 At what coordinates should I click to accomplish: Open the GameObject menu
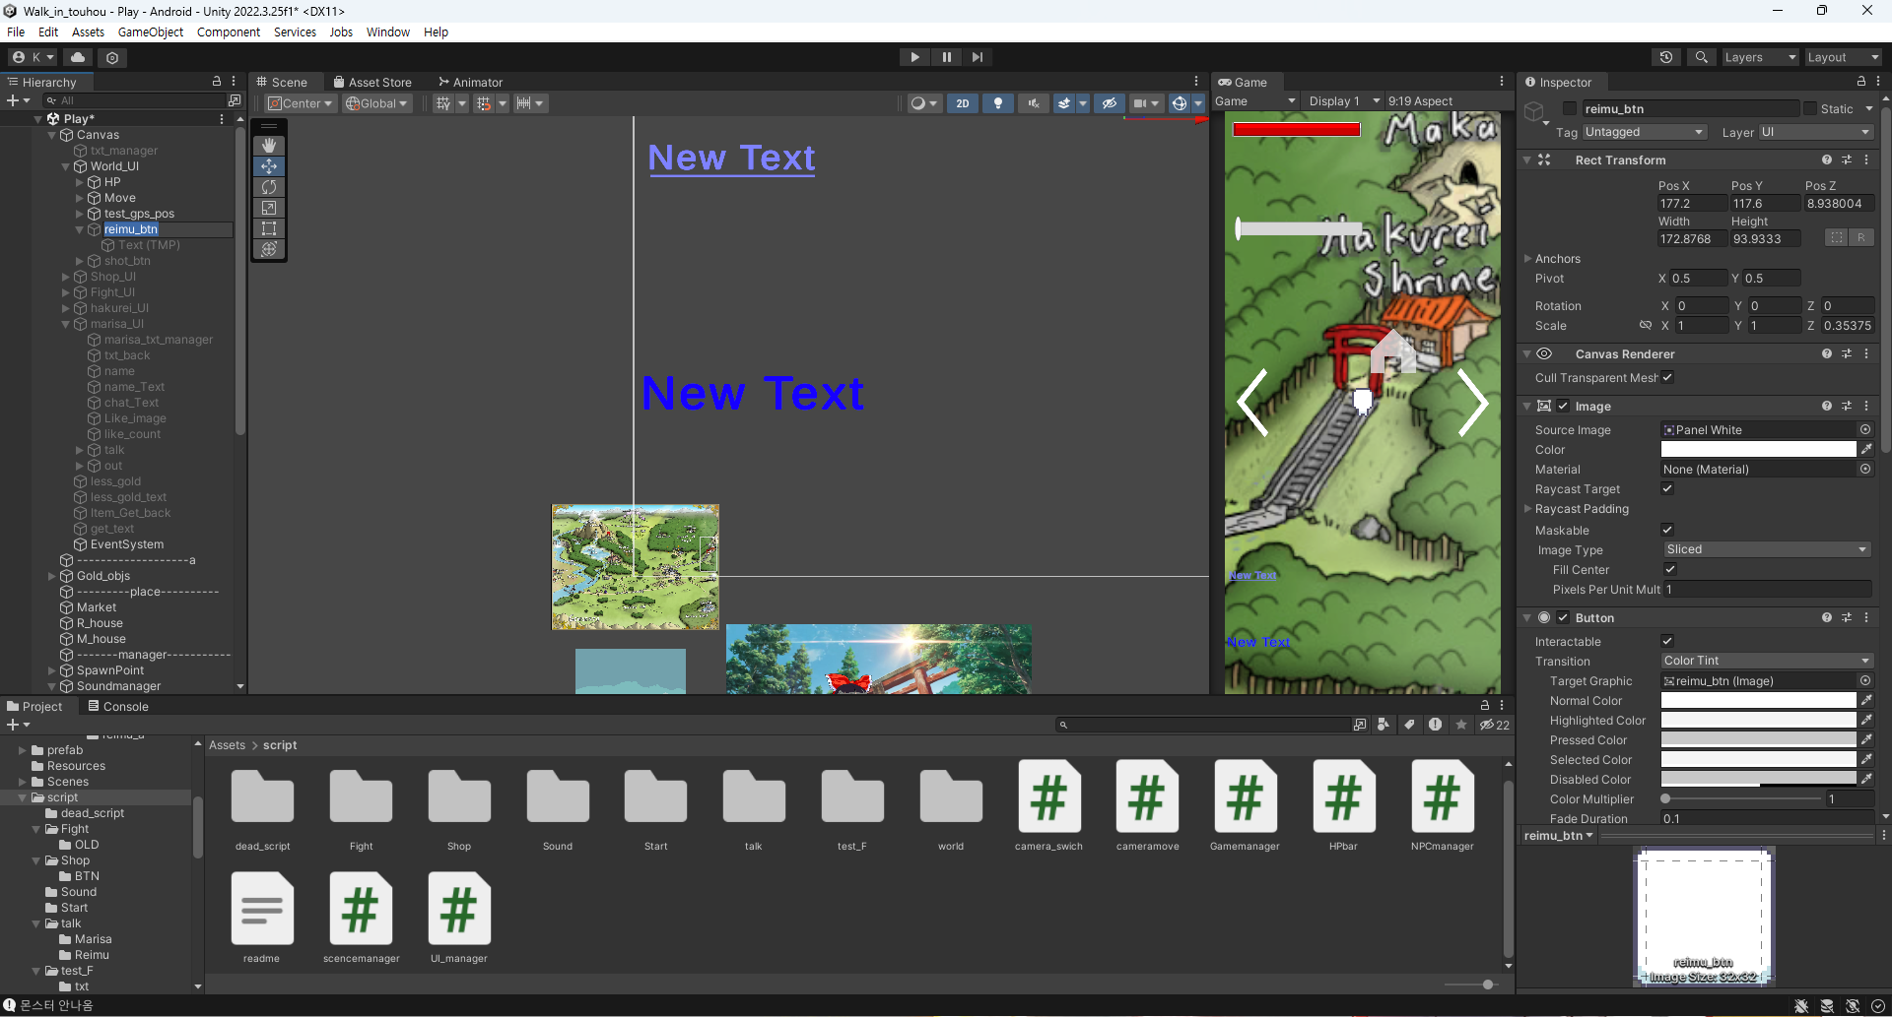[x=151, y=32]
